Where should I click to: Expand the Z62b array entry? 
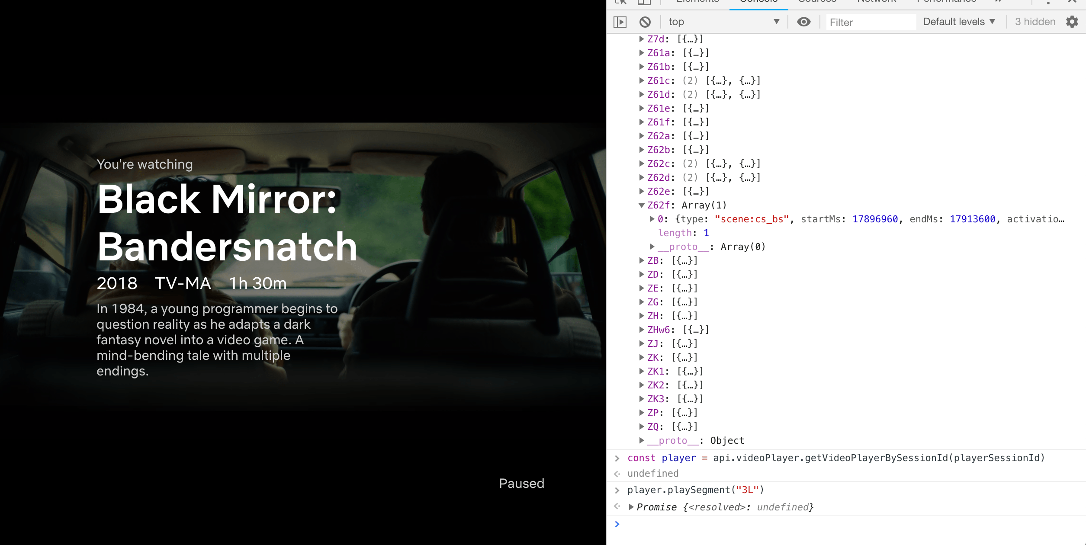pos(642,150)
